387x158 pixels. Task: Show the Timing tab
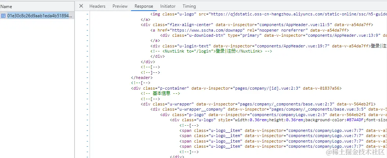click(189, 6)
